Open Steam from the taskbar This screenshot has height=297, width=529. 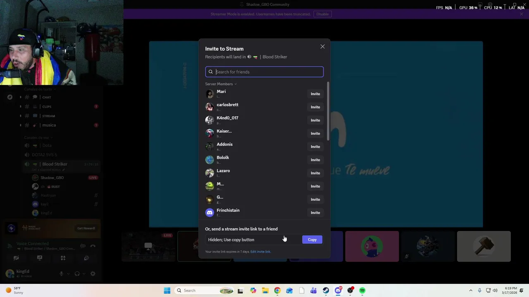point(326,290)
